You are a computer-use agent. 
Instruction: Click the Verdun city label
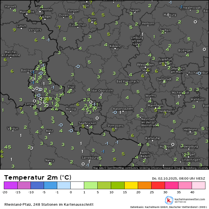point(13,128)
